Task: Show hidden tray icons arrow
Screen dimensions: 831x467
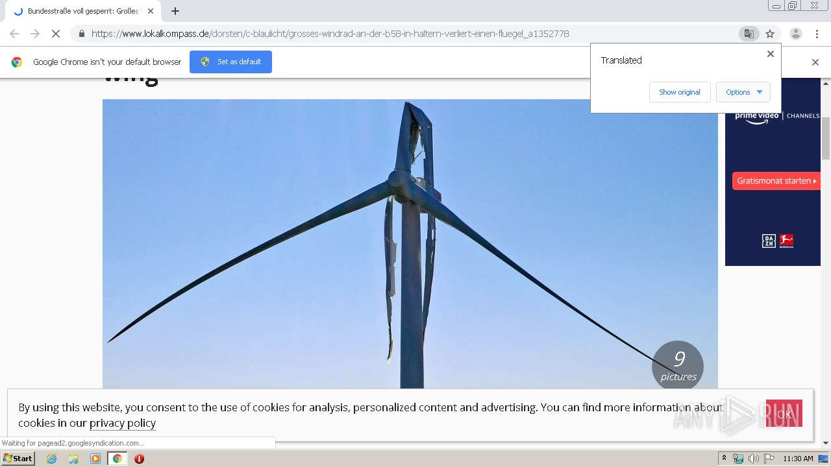Action: tap(724, 459)
